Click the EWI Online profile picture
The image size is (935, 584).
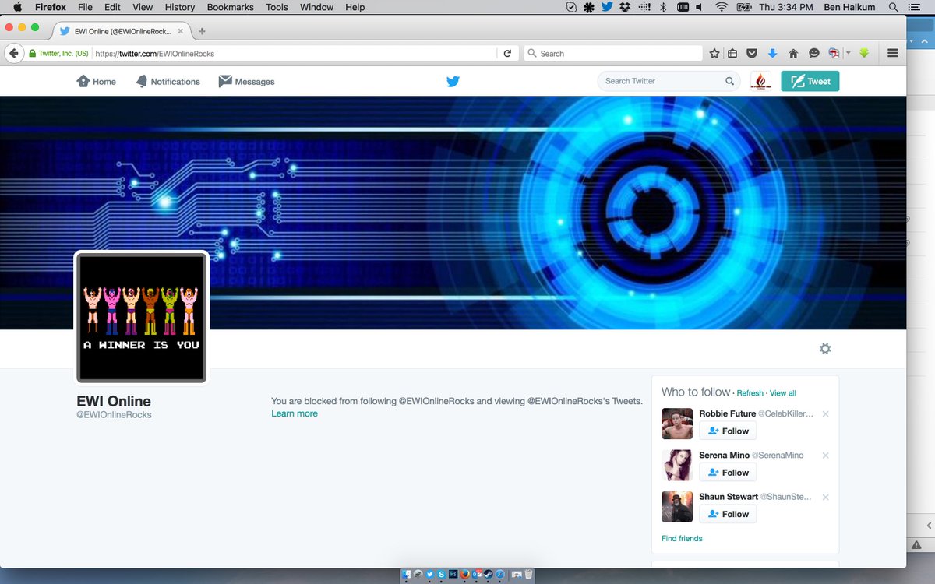pos(142,317)
